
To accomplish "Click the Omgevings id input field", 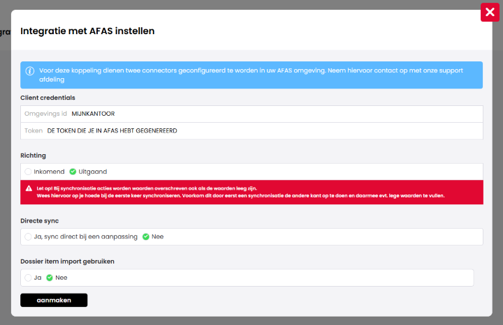I will tap(251, 114).
